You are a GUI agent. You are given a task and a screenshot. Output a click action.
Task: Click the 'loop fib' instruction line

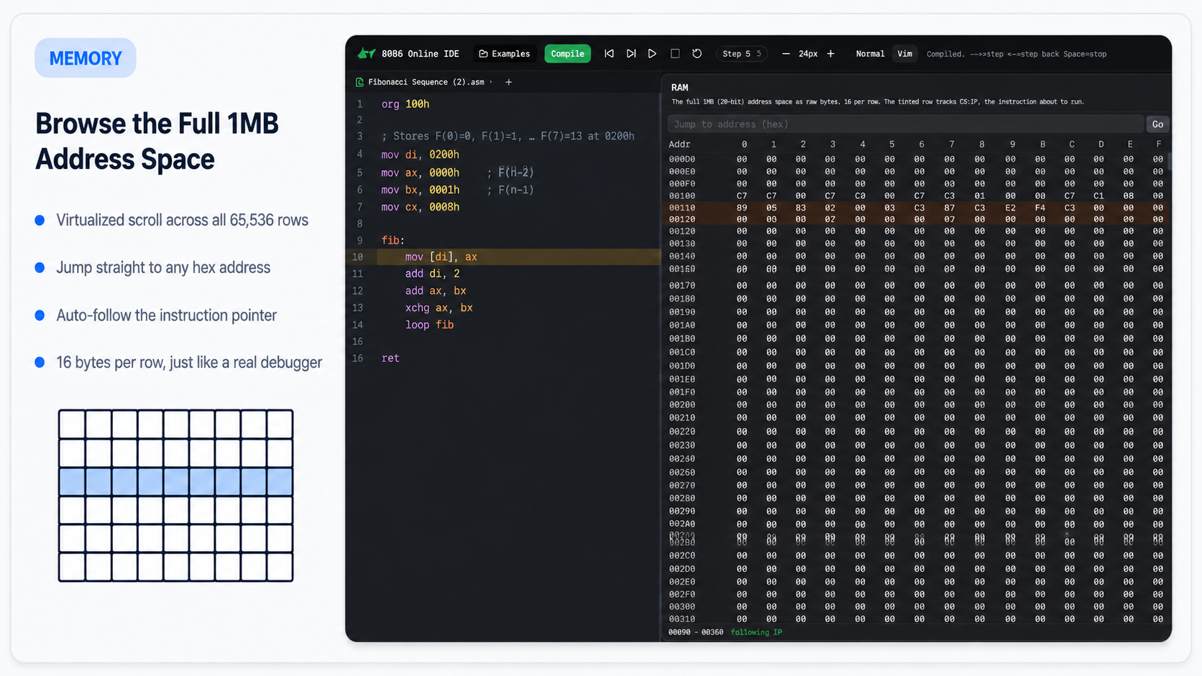[x=429, y=325]
